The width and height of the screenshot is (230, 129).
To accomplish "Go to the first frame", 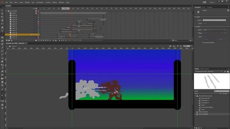I will tap(41, 40).
